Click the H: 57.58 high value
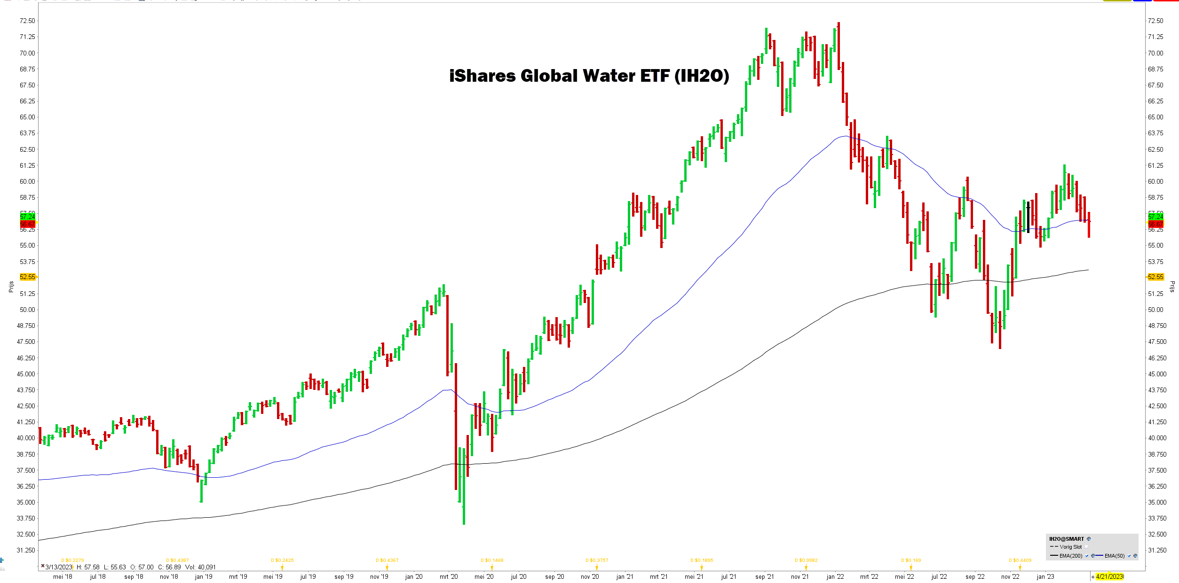 coord(88,567)
